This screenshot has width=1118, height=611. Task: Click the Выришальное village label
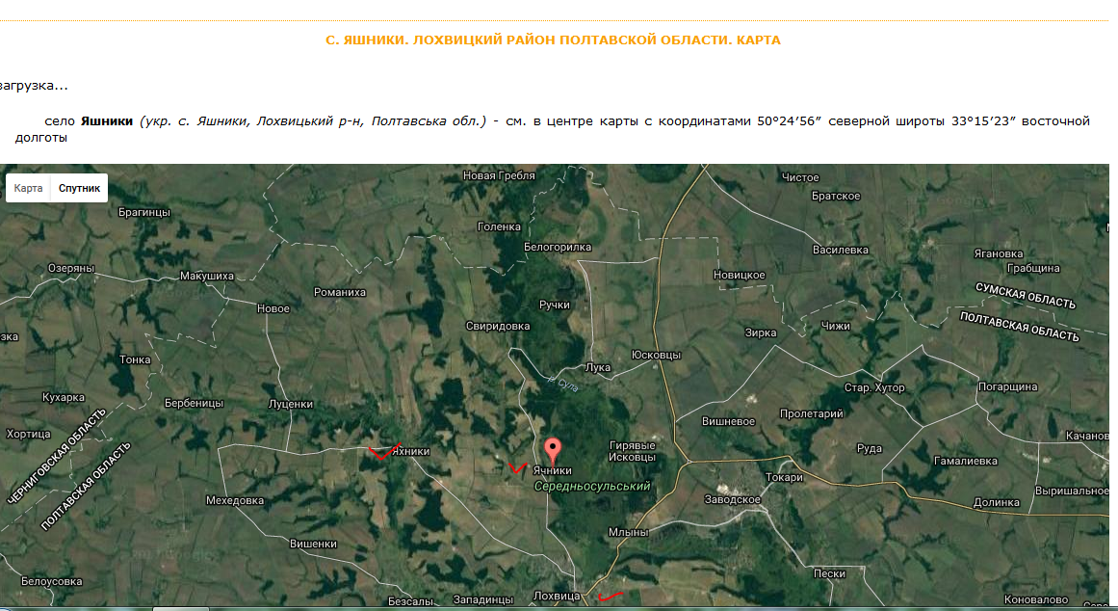coord(1072,491)
